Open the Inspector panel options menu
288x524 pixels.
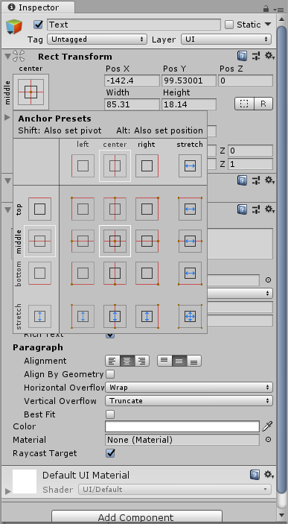coord(278,10)
